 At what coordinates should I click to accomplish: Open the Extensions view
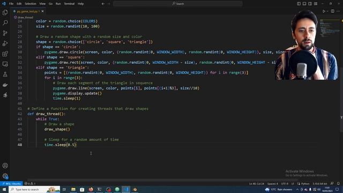pyautogui.click(x=5, y=54)
